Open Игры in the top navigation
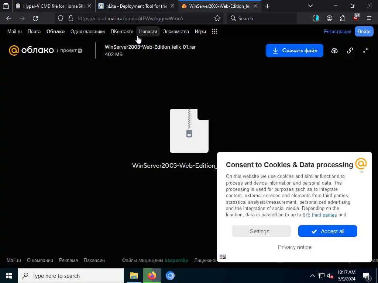 pyautogui.click(x=200, y=32)
